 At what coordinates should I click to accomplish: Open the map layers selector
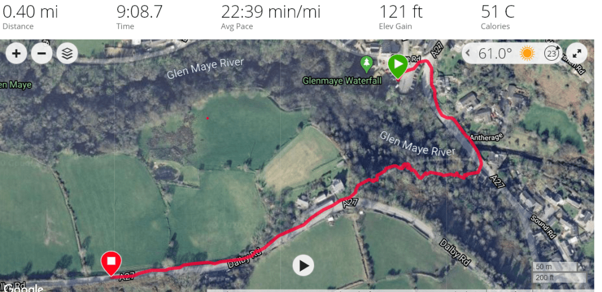tap(67, 54)
